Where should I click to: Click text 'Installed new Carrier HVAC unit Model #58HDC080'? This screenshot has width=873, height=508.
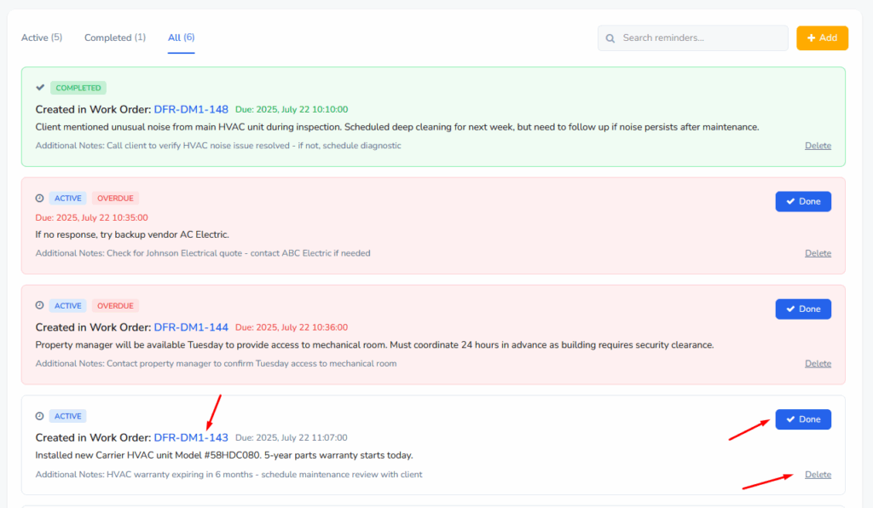(224, 455)
